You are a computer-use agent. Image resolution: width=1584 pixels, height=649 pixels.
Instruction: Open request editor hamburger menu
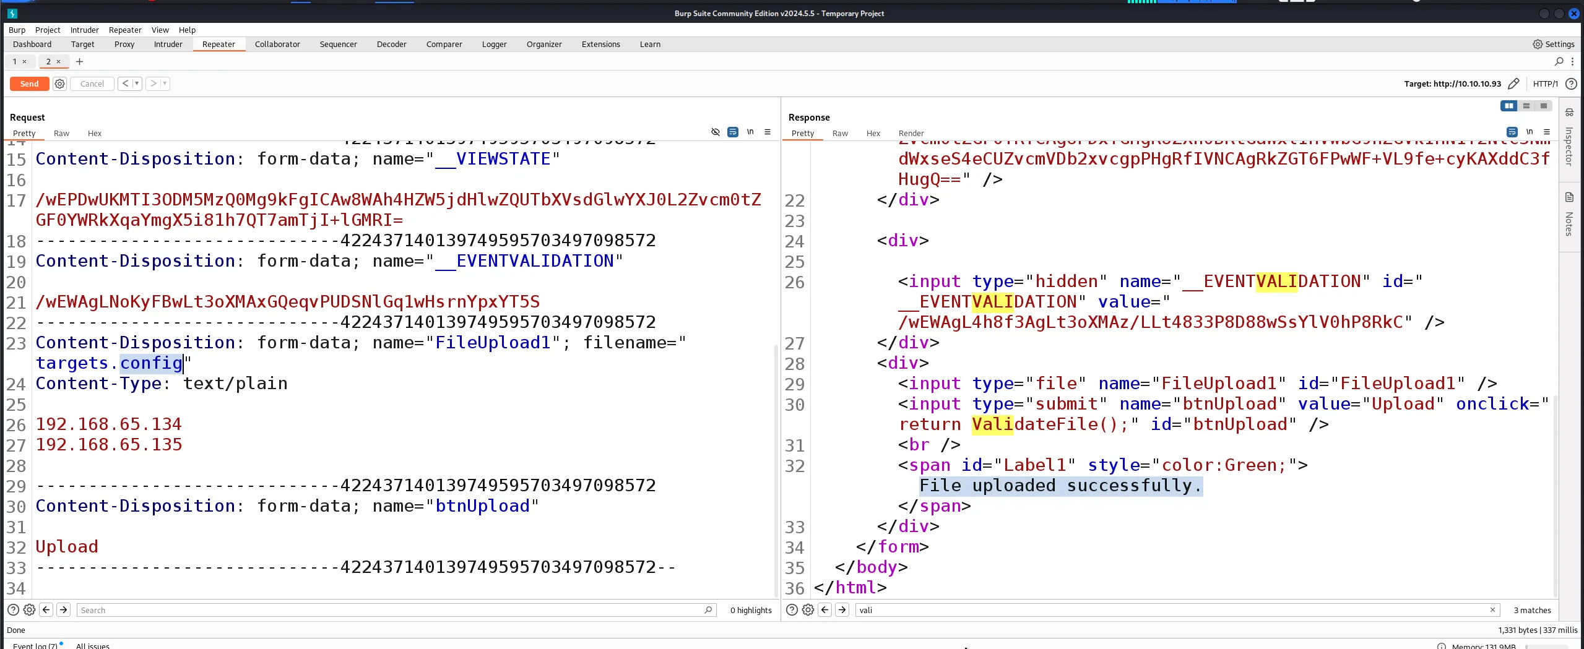click(x=768, y=132)
